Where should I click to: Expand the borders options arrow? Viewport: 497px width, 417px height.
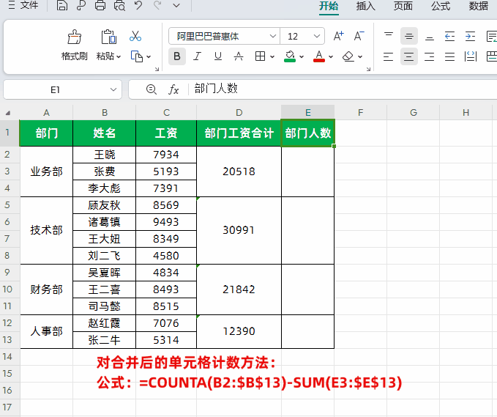pos(272,57)
